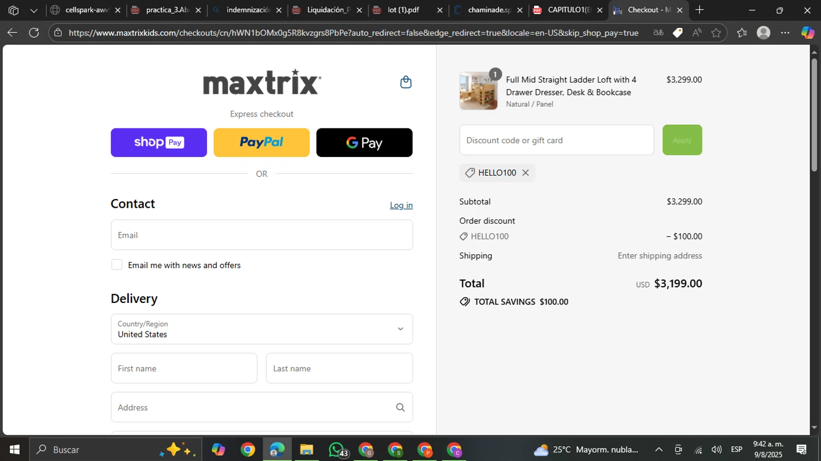This screenshot has height=461, width=821.
Task: Open the Copilot sidebar icon
Action: [x=808, y=33]
